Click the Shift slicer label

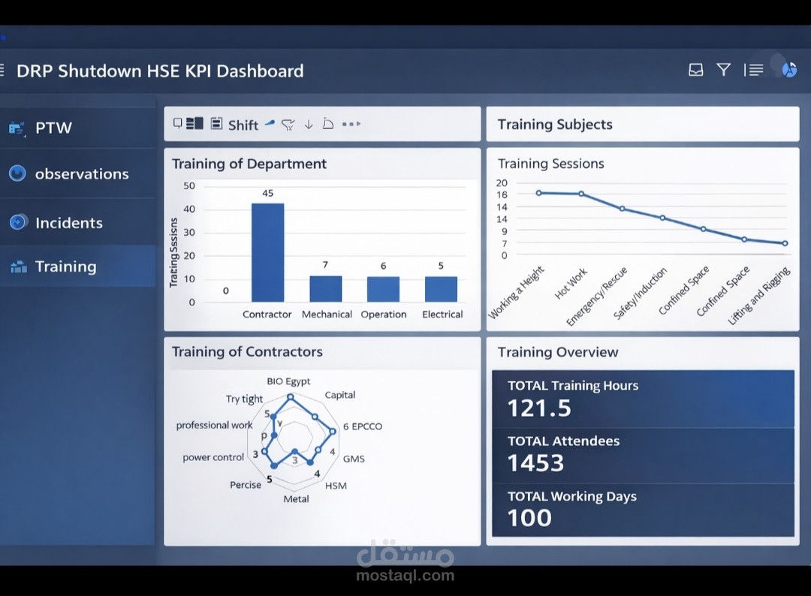point(243,125)
